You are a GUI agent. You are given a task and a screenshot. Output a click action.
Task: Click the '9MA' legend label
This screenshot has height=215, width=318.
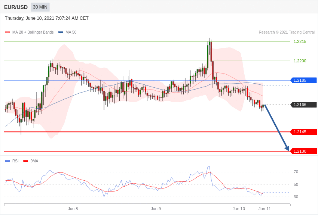point(34,161)
